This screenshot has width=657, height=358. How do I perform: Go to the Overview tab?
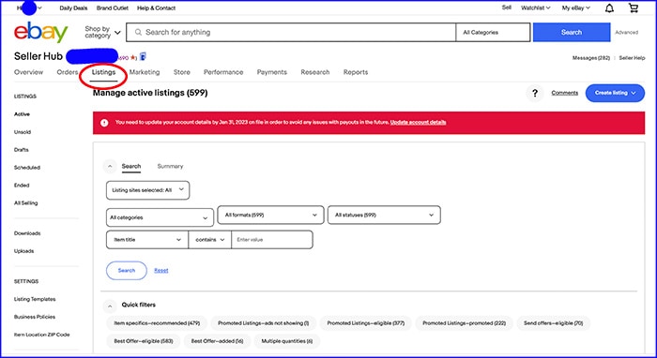pyautogui.click(x=28, y=72)
